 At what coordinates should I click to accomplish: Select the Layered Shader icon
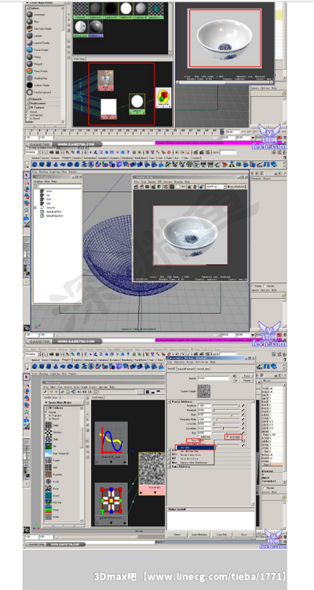[29, 42]
